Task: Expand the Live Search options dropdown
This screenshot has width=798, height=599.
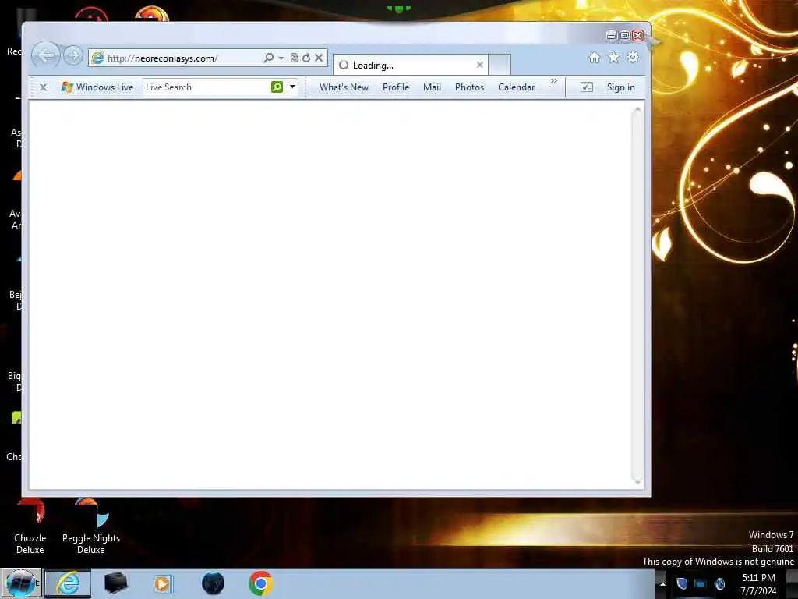Action: (293, 87)
